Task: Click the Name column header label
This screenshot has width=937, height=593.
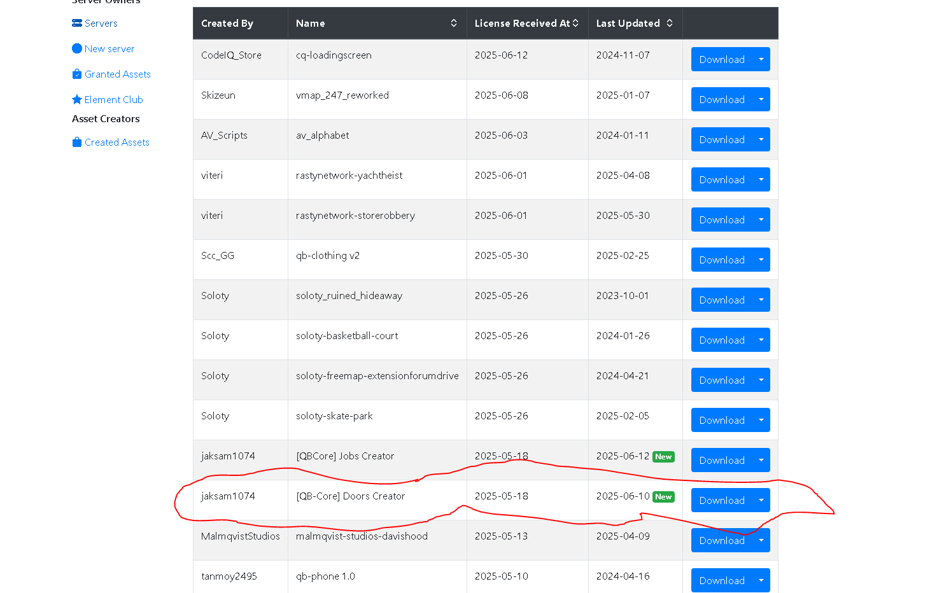Action: (311, 23)
